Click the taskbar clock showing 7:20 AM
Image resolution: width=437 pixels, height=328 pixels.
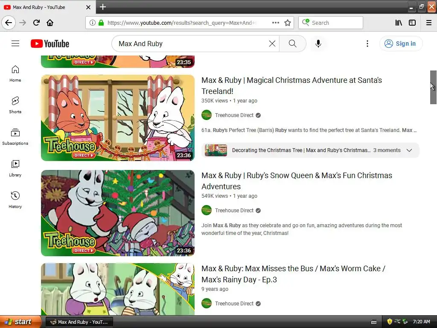point(421,322)
